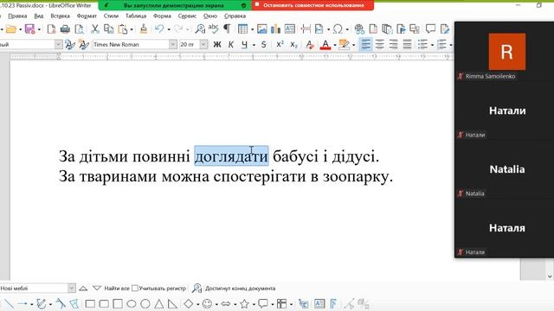Toggle bold formatting (Ж)
The height and width of the screenshot is (311, 554).
[x=217, y=44]
